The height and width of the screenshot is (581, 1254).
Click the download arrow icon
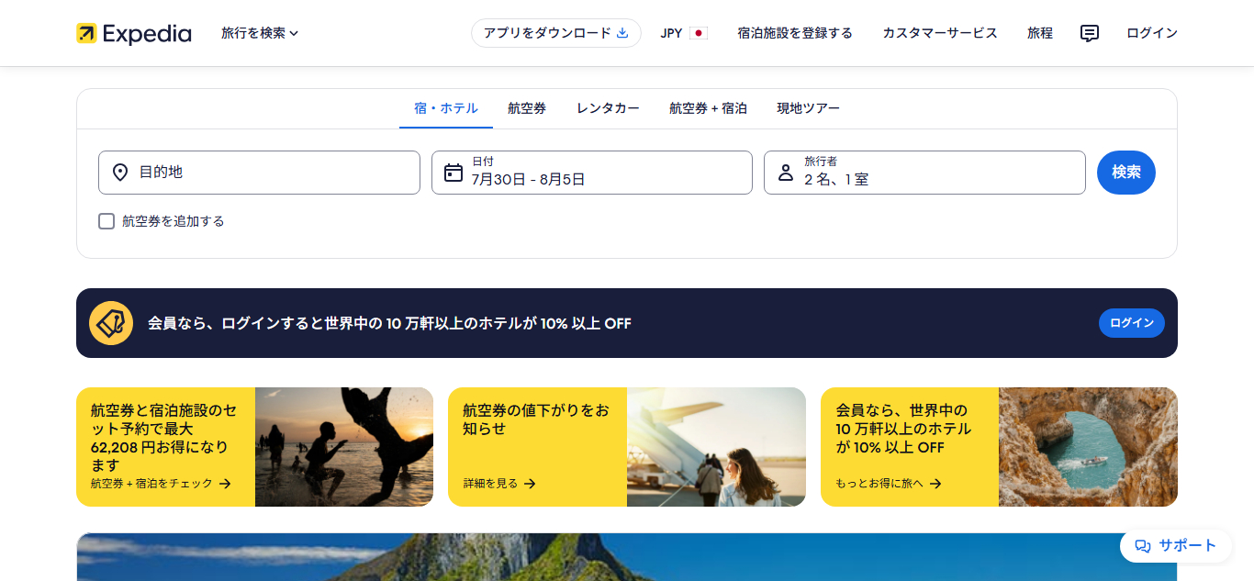[622, 33]
